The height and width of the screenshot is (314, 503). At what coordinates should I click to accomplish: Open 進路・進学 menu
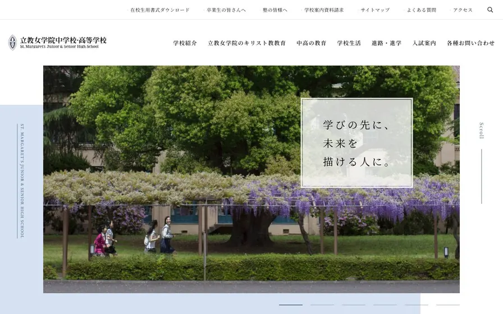(x=387, y=43)
